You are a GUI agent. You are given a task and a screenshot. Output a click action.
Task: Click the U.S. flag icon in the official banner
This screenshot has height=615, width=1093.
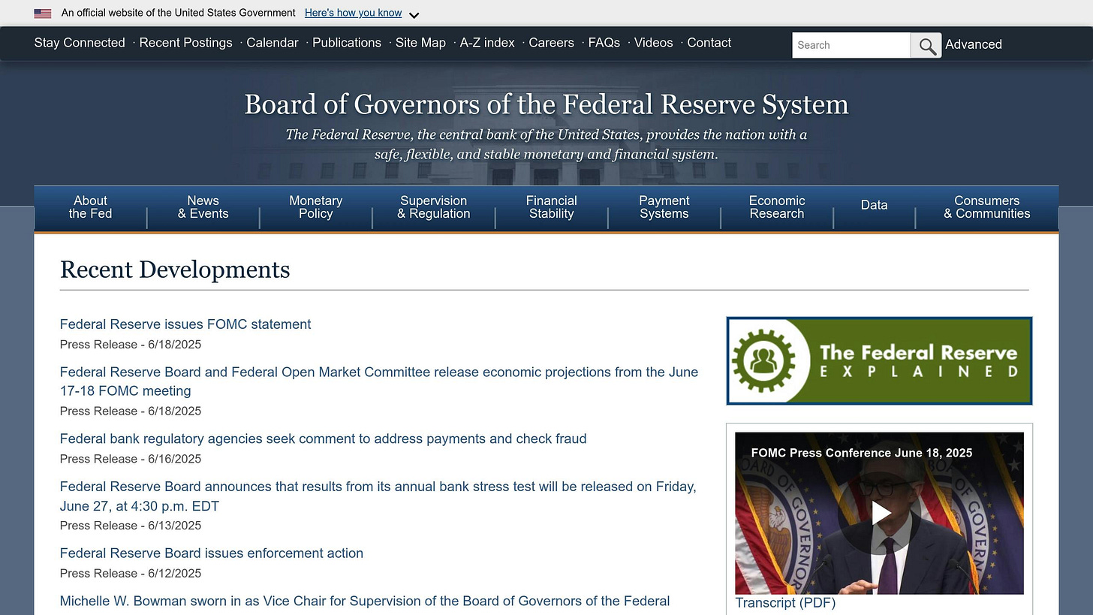pos(43,13)
